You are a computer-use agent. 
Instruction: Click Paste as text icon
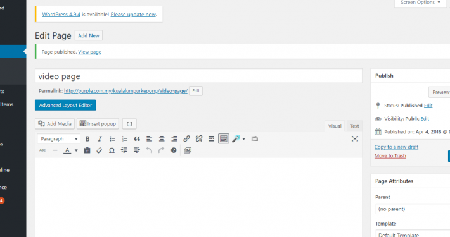[x=87, y=150]
